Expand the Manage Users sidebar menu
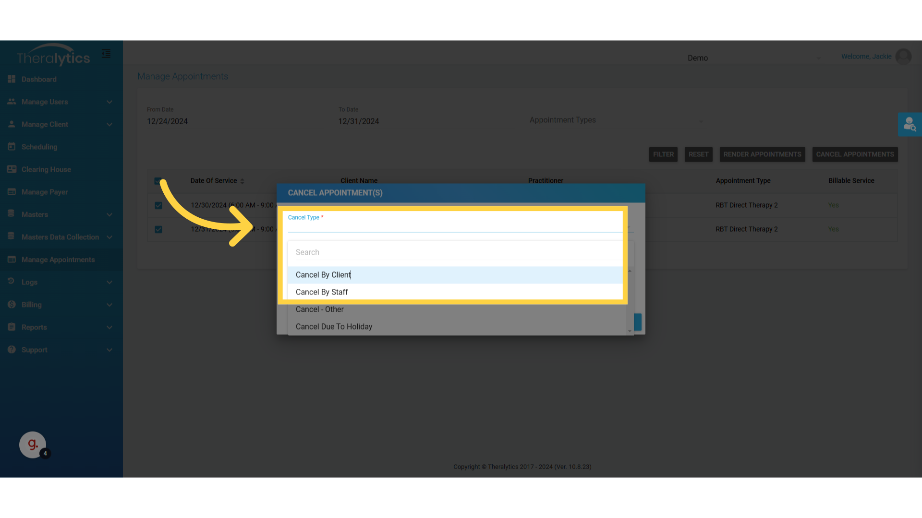 (x=109, y=102)
